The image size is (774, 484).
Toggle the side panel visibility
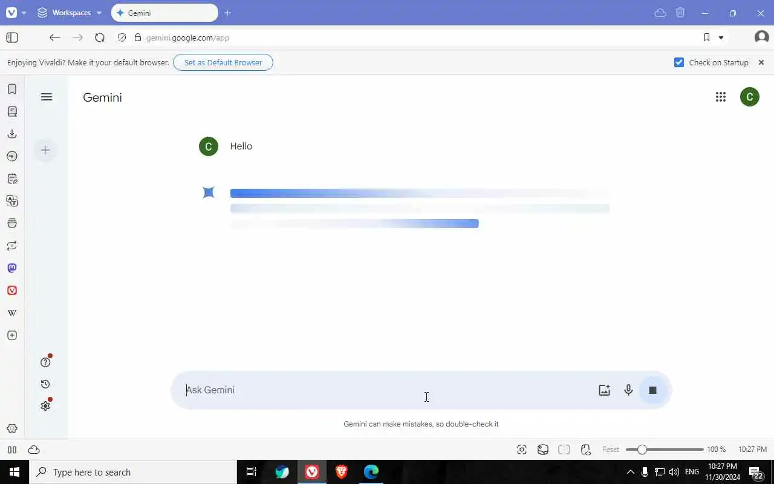(x=12, y=38)
